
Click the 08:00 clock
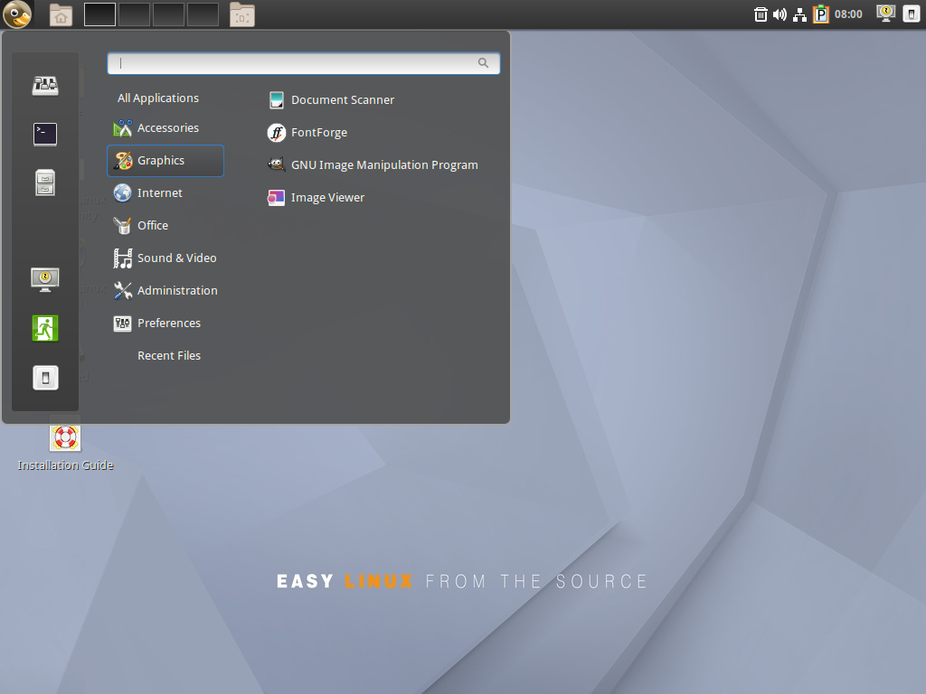click(x=848, y=14)
